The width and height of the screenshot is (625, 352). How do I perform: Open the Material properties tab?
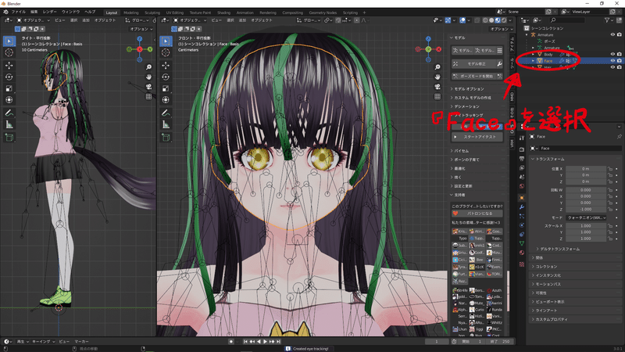coord(522,253)
